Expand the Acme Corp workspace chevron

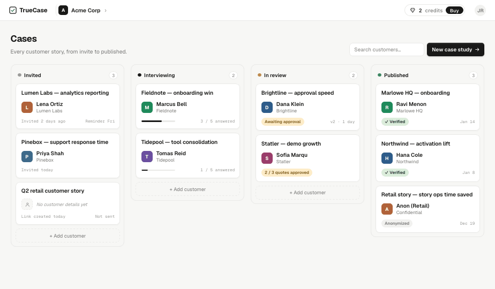pos(106,10)
